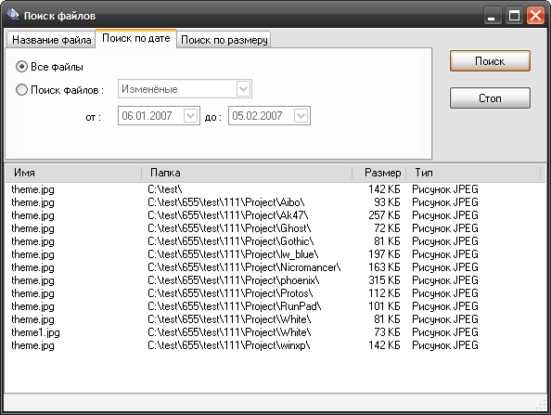
Task: Open the 'от' date picker 06.01.2007
Action: (190, 116)
